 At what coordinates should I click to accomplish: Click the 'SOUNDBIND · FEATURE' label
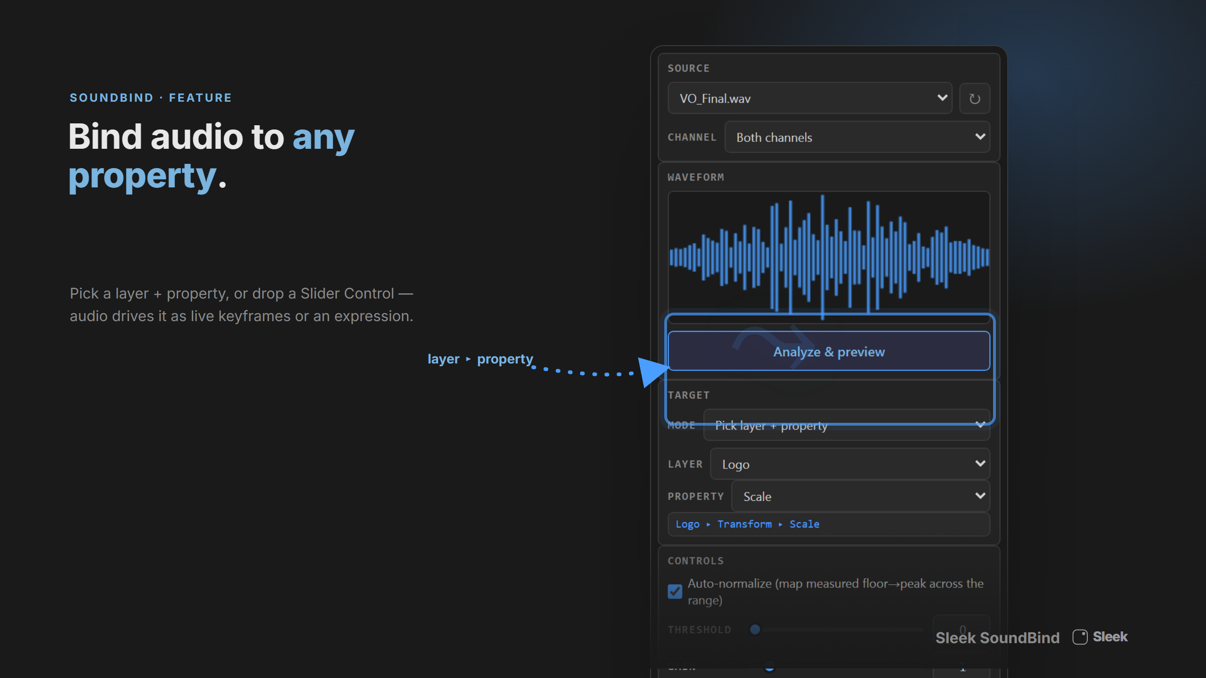pyautogui.click(x=151, y=97)
